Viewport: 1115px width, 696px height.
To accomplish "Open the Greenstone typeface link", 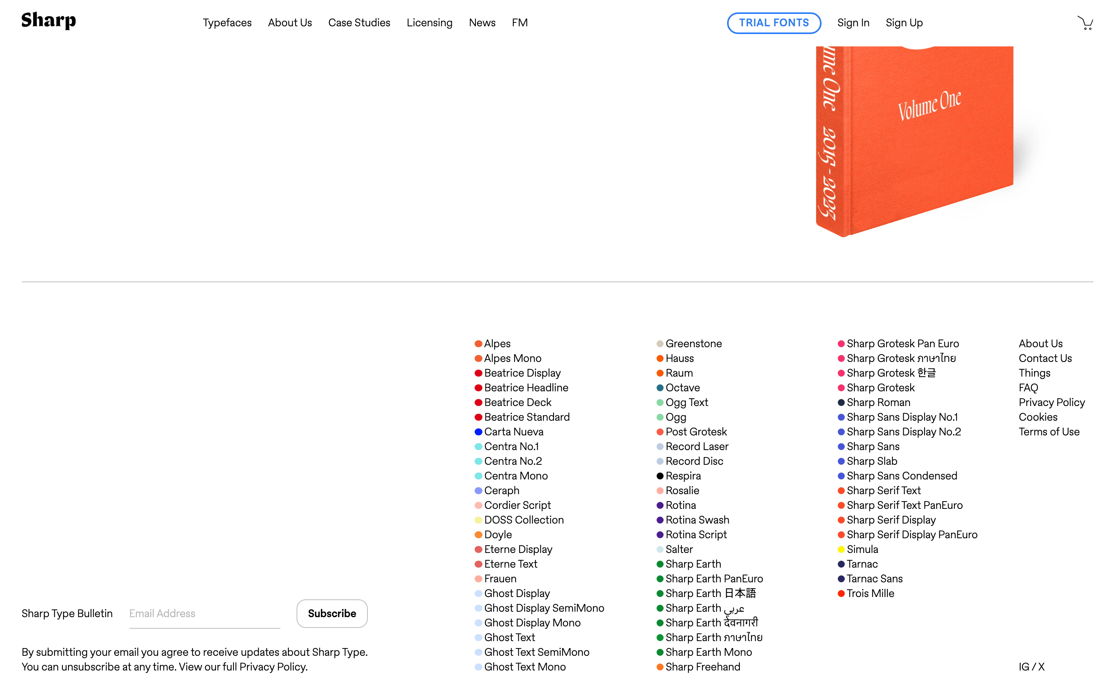I will [693, 343].
